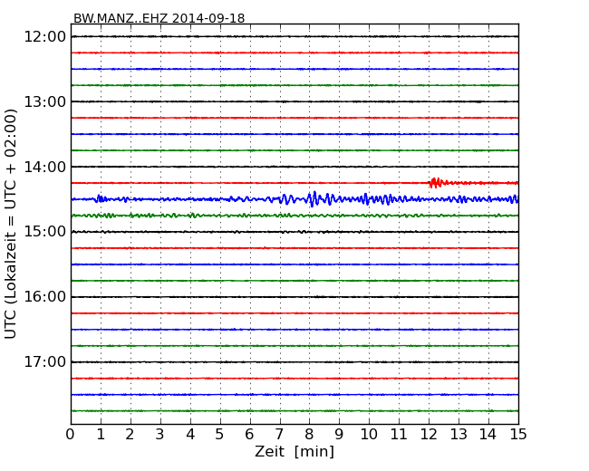Click x-axis tick label 3

point(160,435)
